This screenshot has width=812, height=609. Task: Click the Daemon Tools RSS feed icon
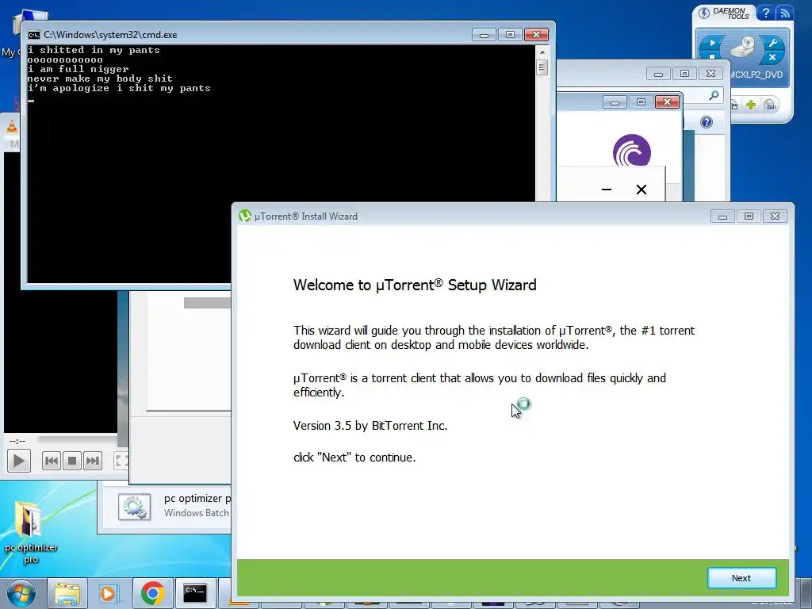click(785, 13)
